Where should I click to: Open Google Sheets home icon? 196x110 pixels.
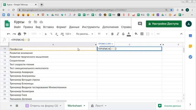(7, 24)
